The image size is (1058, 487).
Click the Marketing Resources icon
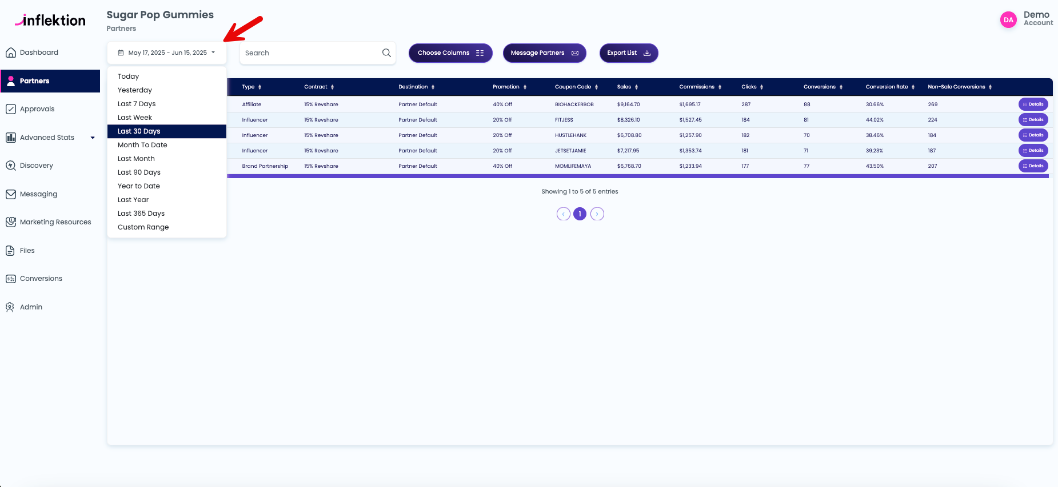(10, 222)
